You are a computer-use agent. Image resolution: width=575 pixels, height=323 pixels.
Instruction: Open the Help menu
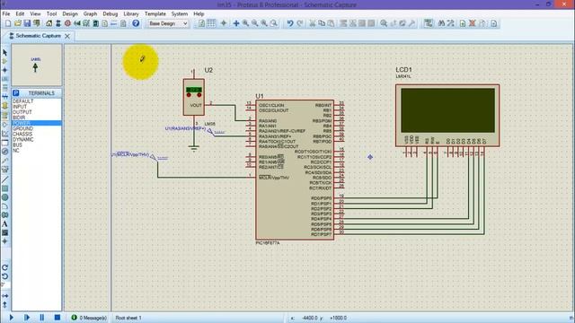199,14
